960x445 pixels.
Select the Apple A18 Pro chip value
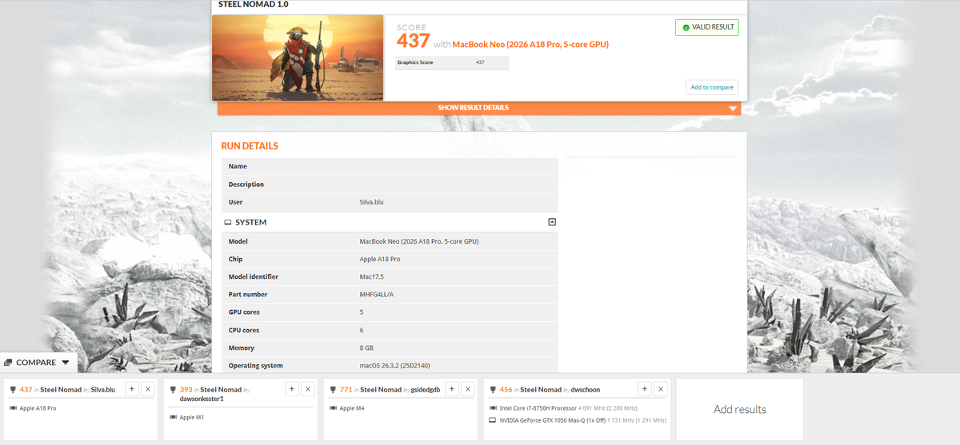coord(380,259)
